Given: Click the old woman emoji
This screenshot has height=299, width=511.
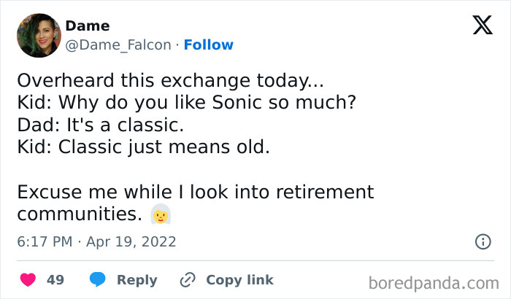Looking at the screenshot, I should (x=160, y=214).
